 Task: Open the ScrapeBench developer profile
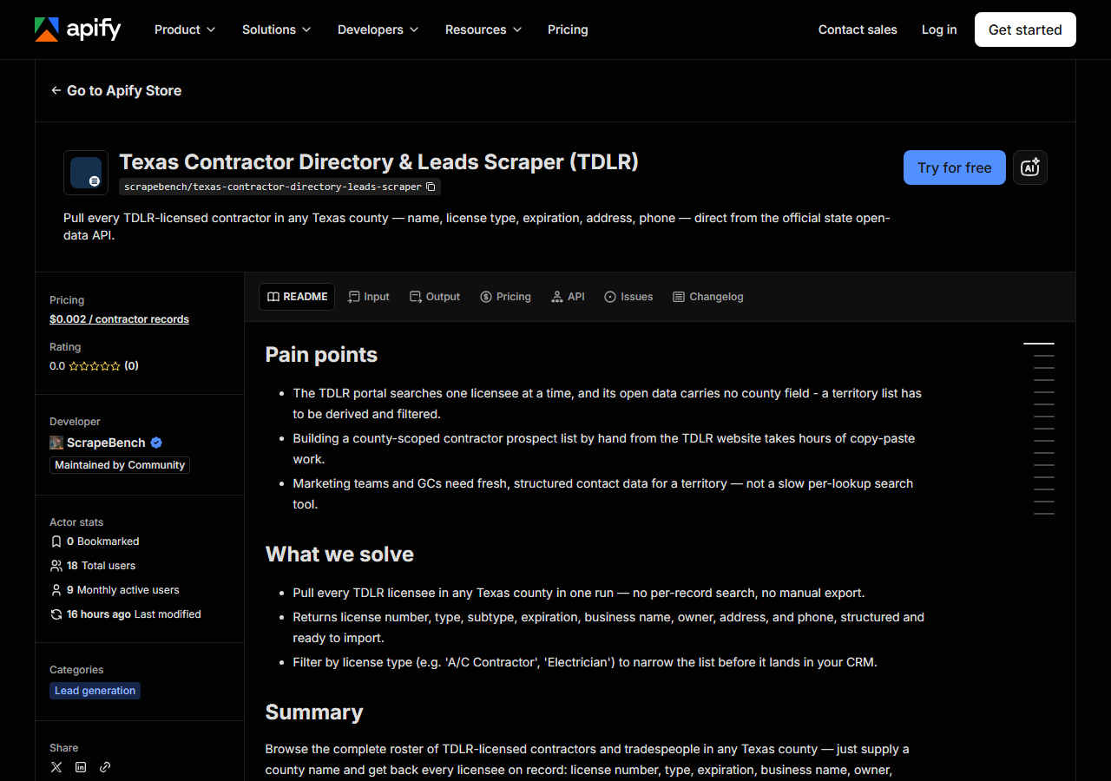[x=106, y=443]
